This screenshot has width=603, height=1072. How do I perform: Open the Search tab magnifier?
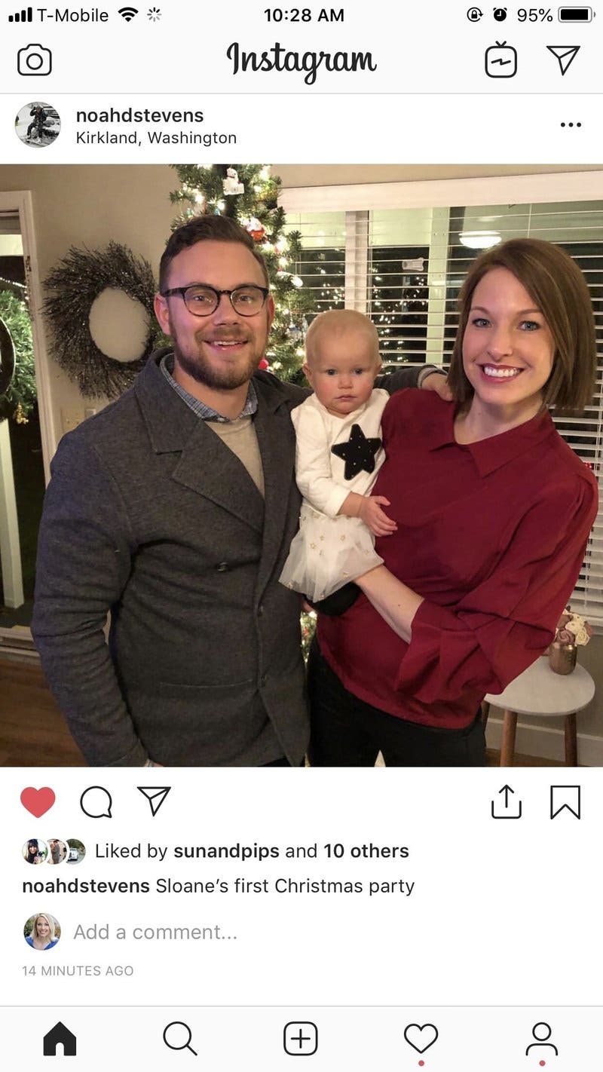[180, 1039]
